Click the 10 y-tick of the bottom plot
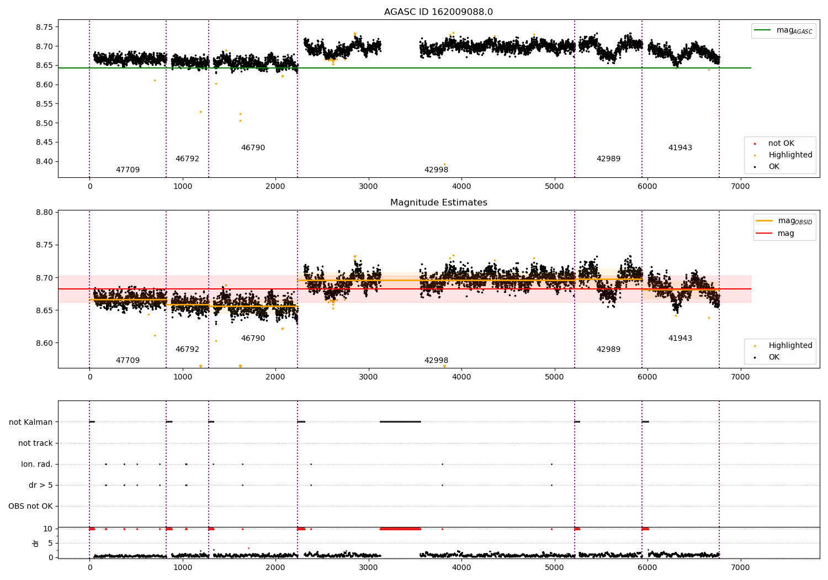 (x=48, y=529)
